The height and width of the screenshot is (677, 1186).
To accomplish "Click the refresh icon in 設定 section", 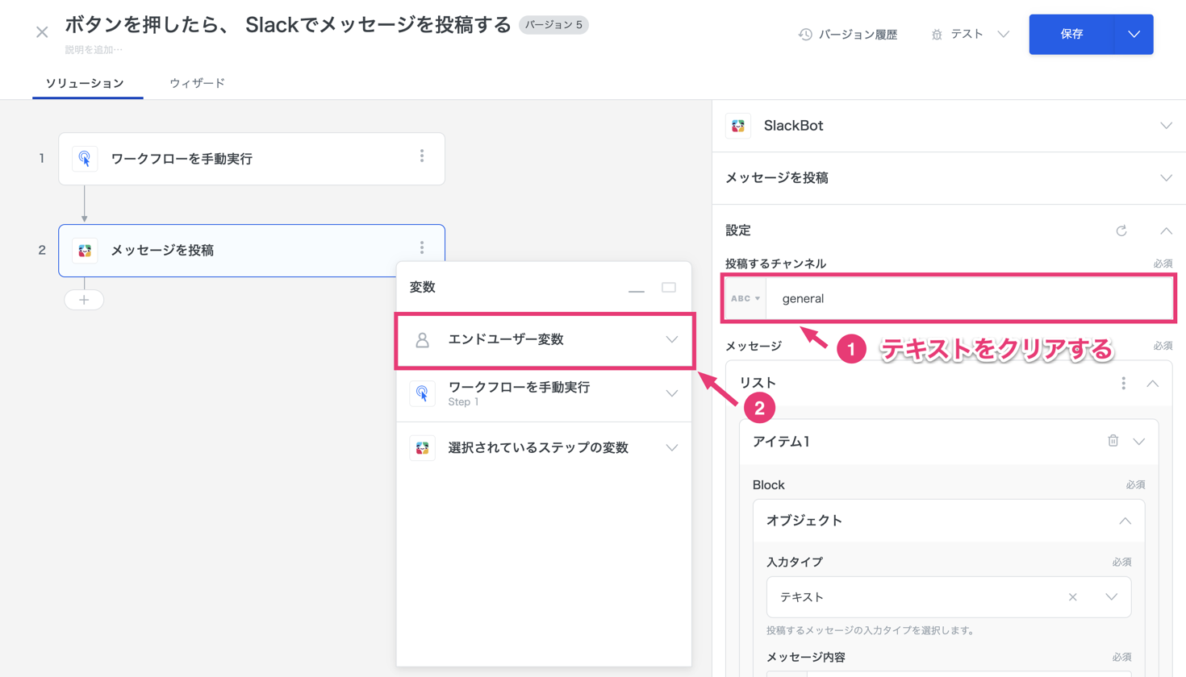I will (1121, 231).
